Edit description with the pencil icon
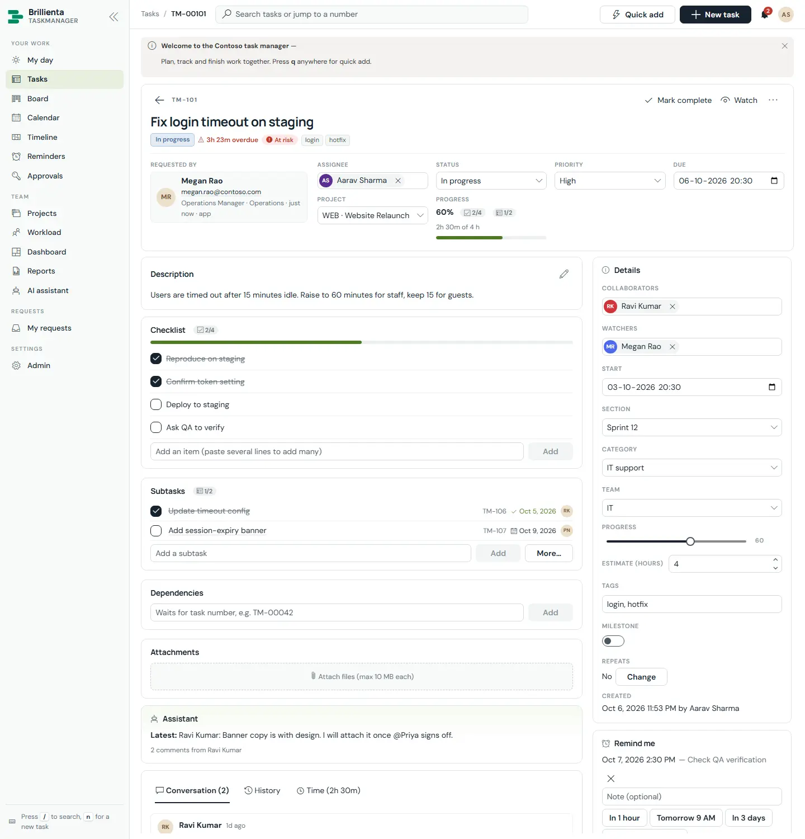805x839 pixels. click(564, 274)
